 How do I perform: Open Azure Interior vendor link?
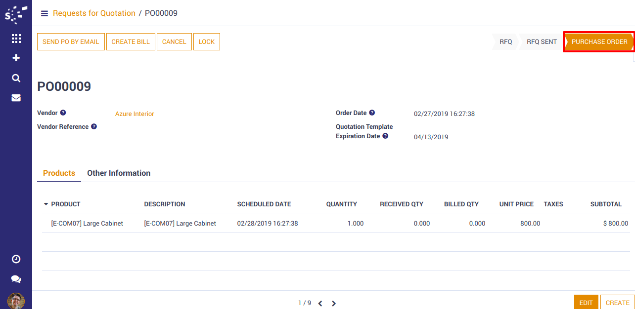click(135, 114)
